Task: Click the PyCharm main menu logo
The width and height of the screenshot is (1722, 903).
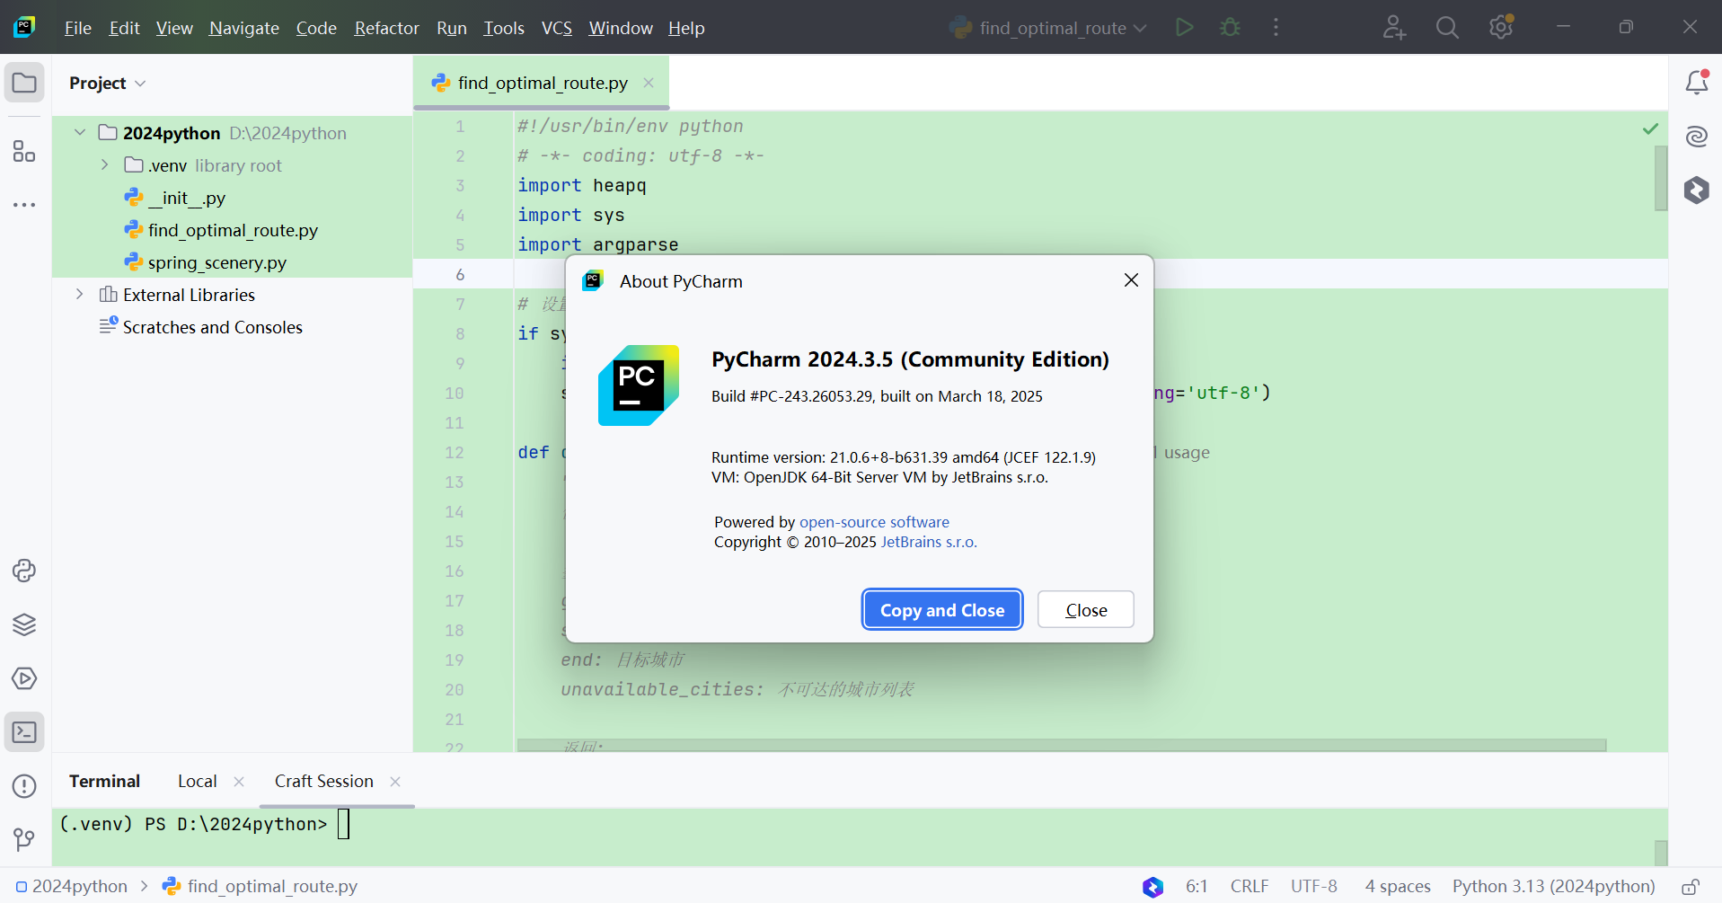Action: click(24, 27)
